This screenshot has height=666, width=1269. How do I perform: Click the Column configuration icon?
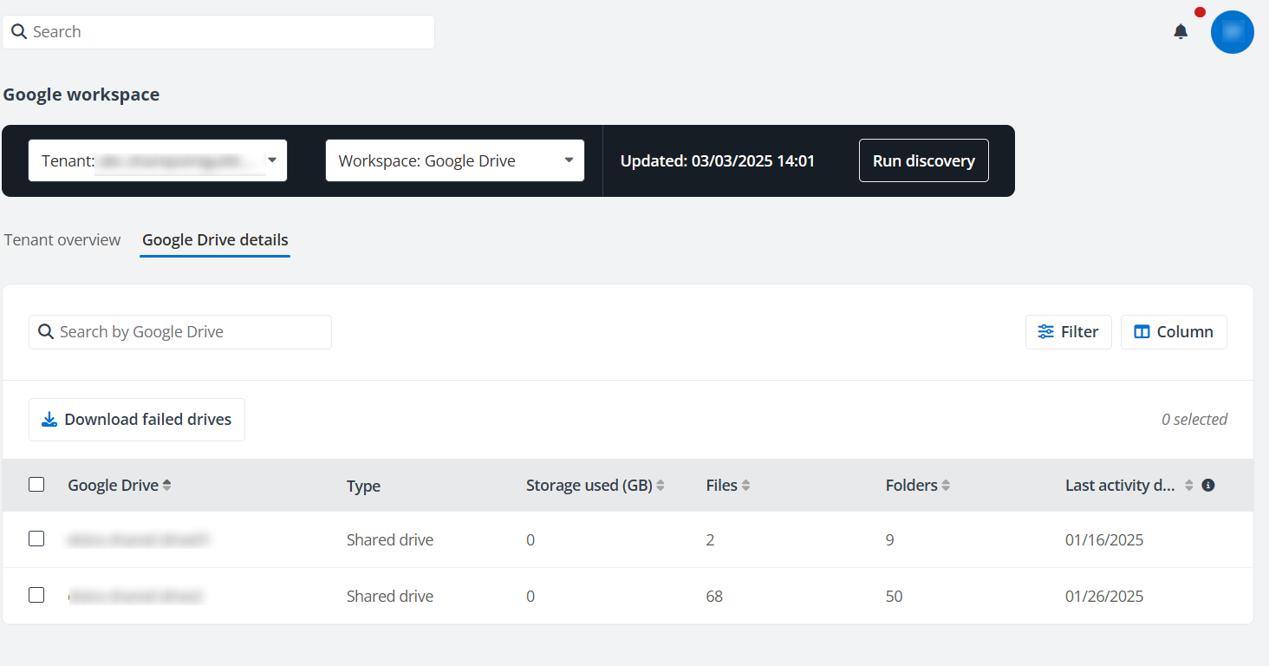(1143, 331)
